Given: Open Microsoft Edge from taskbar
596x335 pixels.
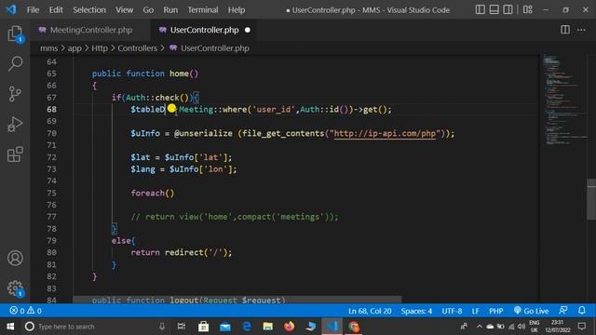Looking at the screenshot, I should [247, 327].
